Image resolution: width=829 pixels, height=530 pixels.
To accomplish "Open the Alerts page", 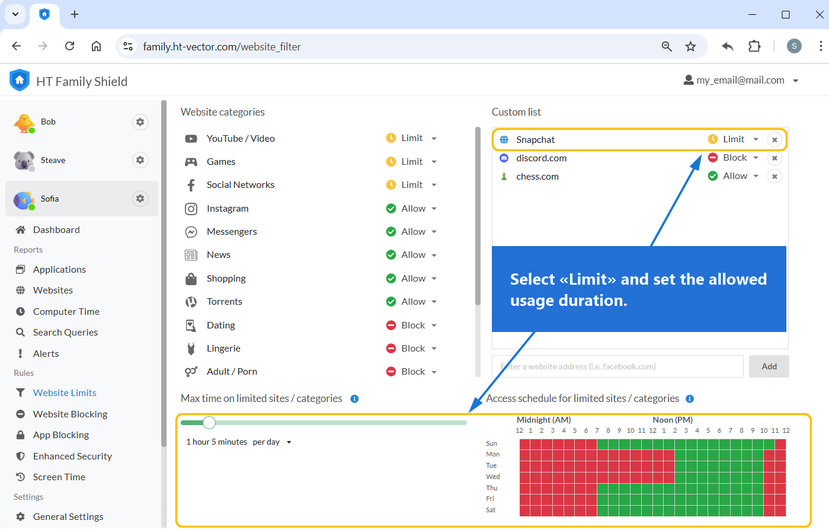I will [46, 354].
